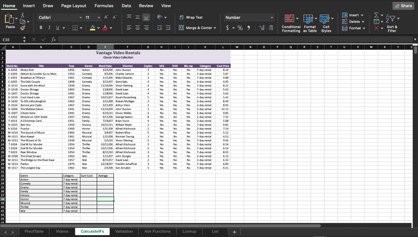Switch to the Formulas ribbon tab
This screenshot has height=237, width=418.
point(104,6)
